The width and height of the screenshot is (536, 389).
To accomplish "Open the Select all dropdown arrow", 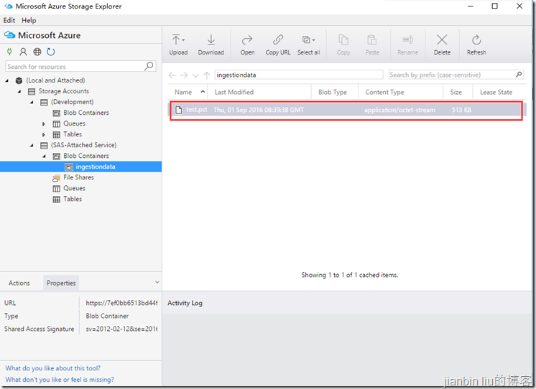I will [x=314, y=40].
